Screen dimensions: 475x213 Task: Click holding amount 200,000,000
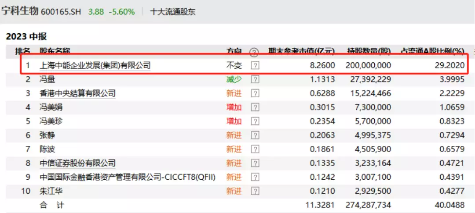[x=368, y=65]
